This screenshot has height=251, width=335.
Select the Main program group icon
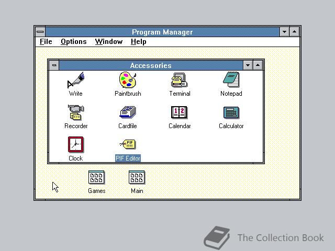137,177
